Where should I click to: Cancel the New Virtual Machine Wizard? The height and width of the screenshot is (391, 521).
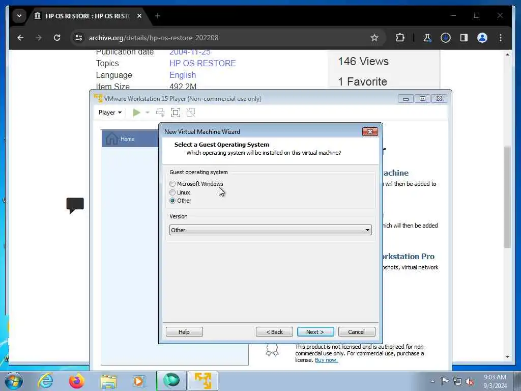(357, 332)
